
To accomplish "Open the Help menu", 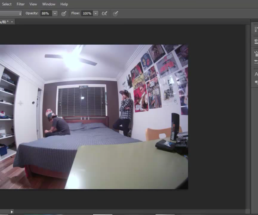I will click(x=64, y=4).
